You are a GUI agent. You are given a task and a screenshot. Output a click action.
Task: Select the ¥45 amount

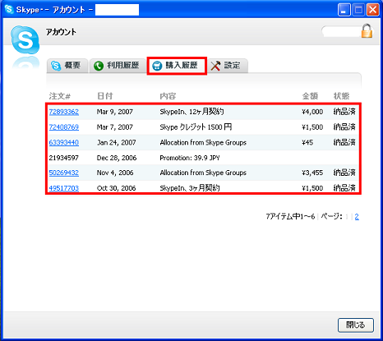point(307,142)
